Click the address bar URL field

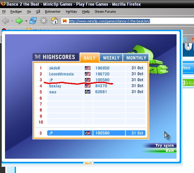pyautogui.click(x=128, y=21)
